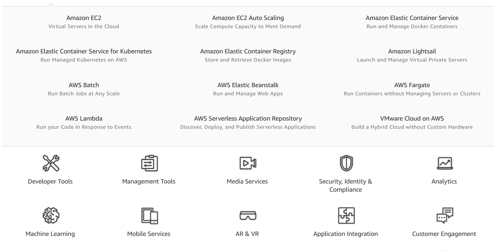The height and width of the screenshot is (251, 495).
Task: Open AWS Elastic Beanstalk
Action: (x=248, y=85)
